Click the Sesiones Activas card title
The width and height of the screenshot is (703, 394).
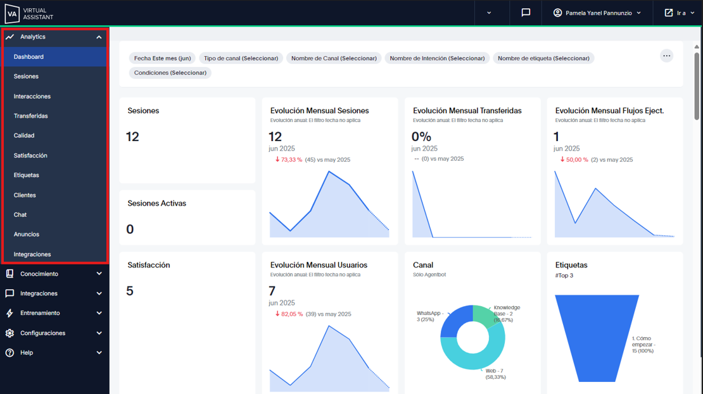point(157,203)
